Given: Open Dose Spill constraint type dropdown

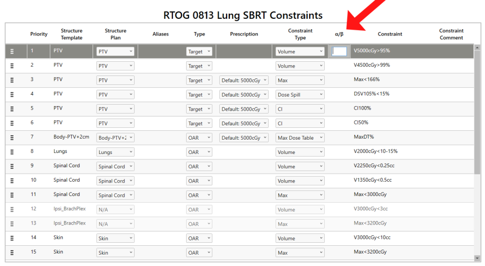Looking at the screenshot, I should tap(300, 95).
